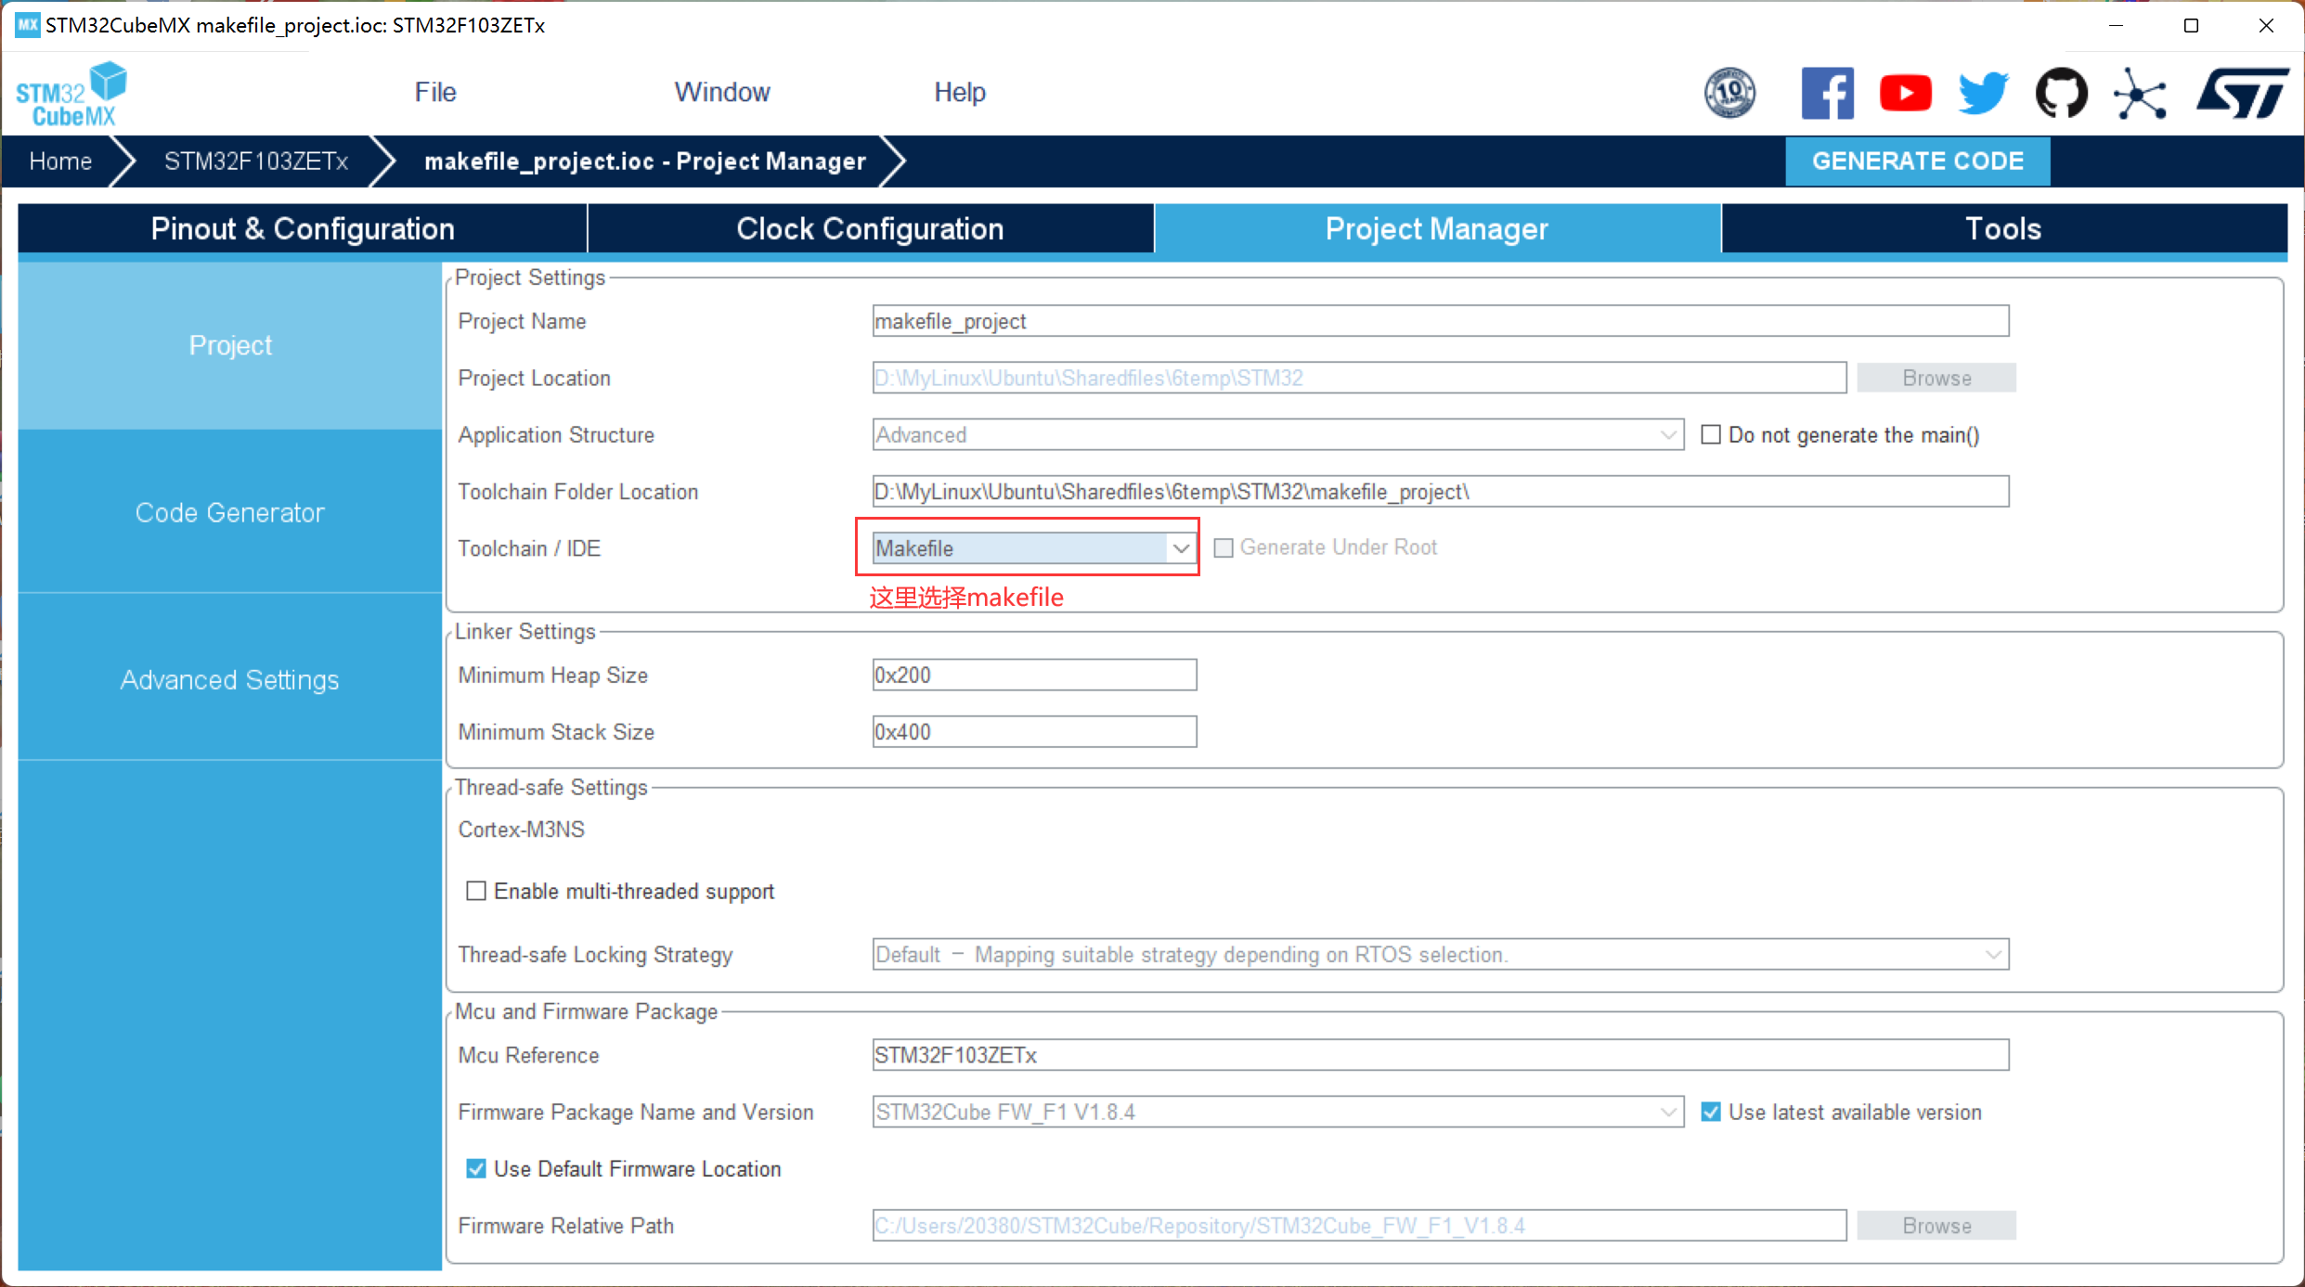2305x1287 pixels.
Task: Click the STM32CubeMX logo icon
Action: 71,93
